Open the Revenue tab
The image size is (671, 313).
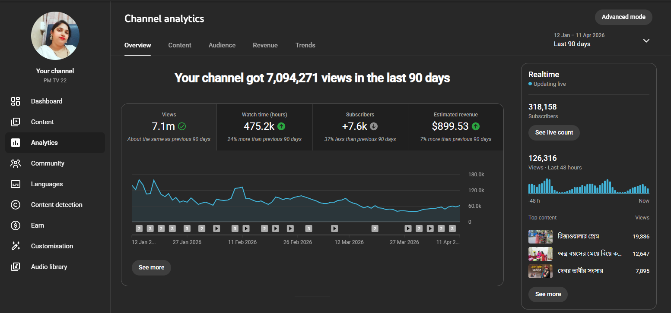pyautogui.click(x=265, y=45)
